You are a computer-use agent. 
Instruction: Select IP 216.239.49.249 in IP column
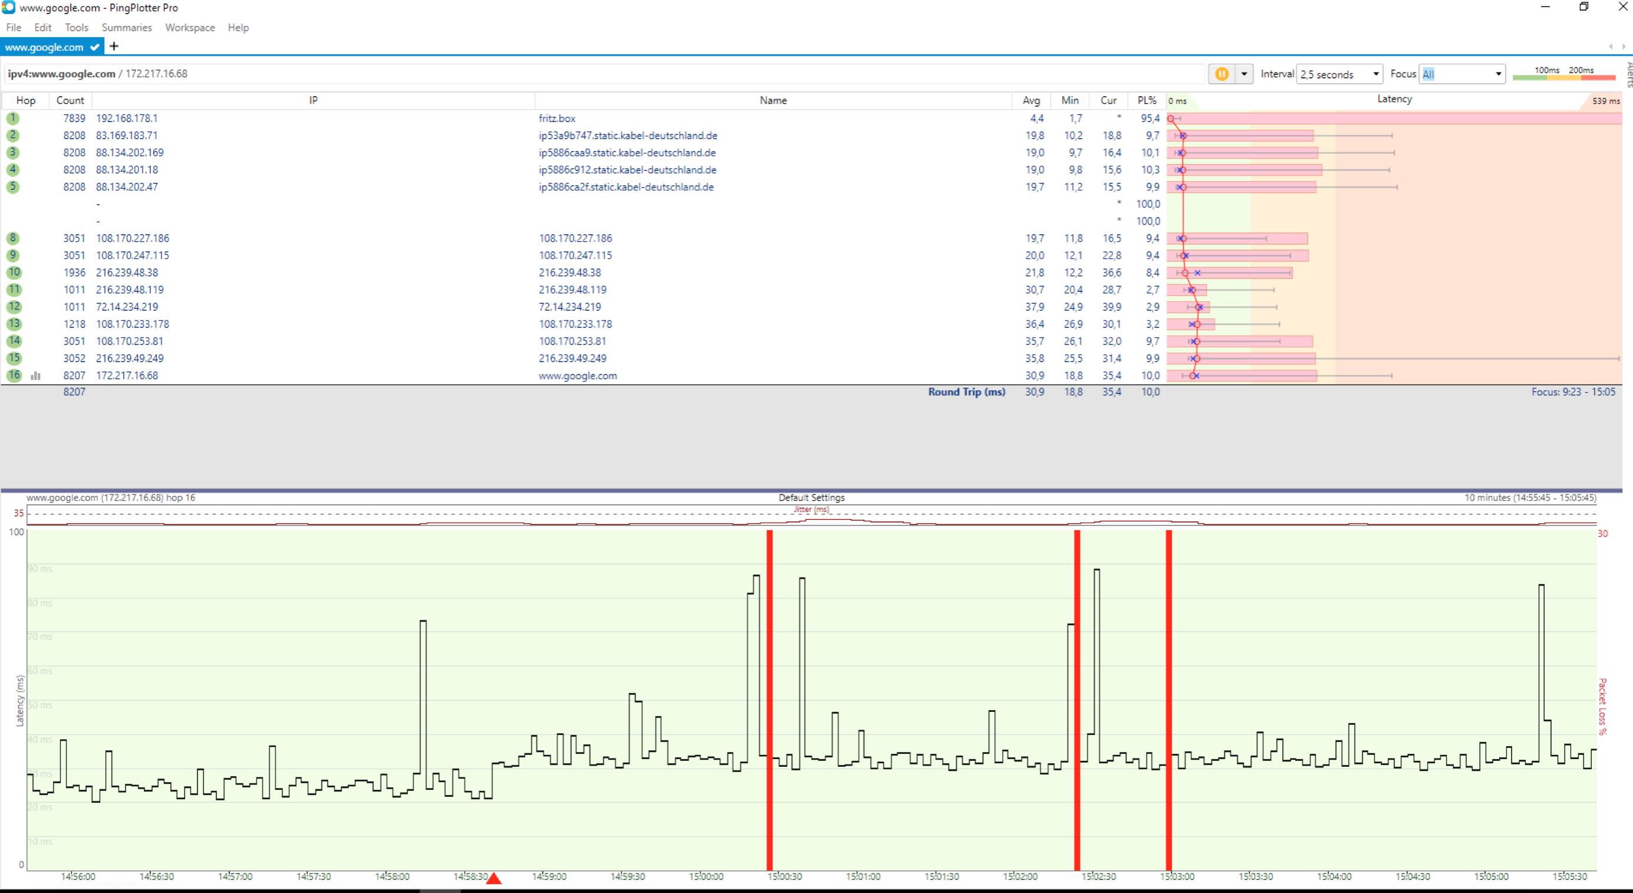[x=130, y=357]
